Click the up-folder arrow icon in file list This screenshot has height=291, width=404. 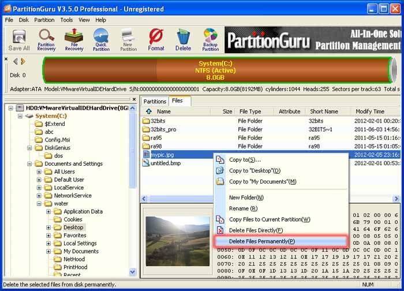[x=149, y=111]
